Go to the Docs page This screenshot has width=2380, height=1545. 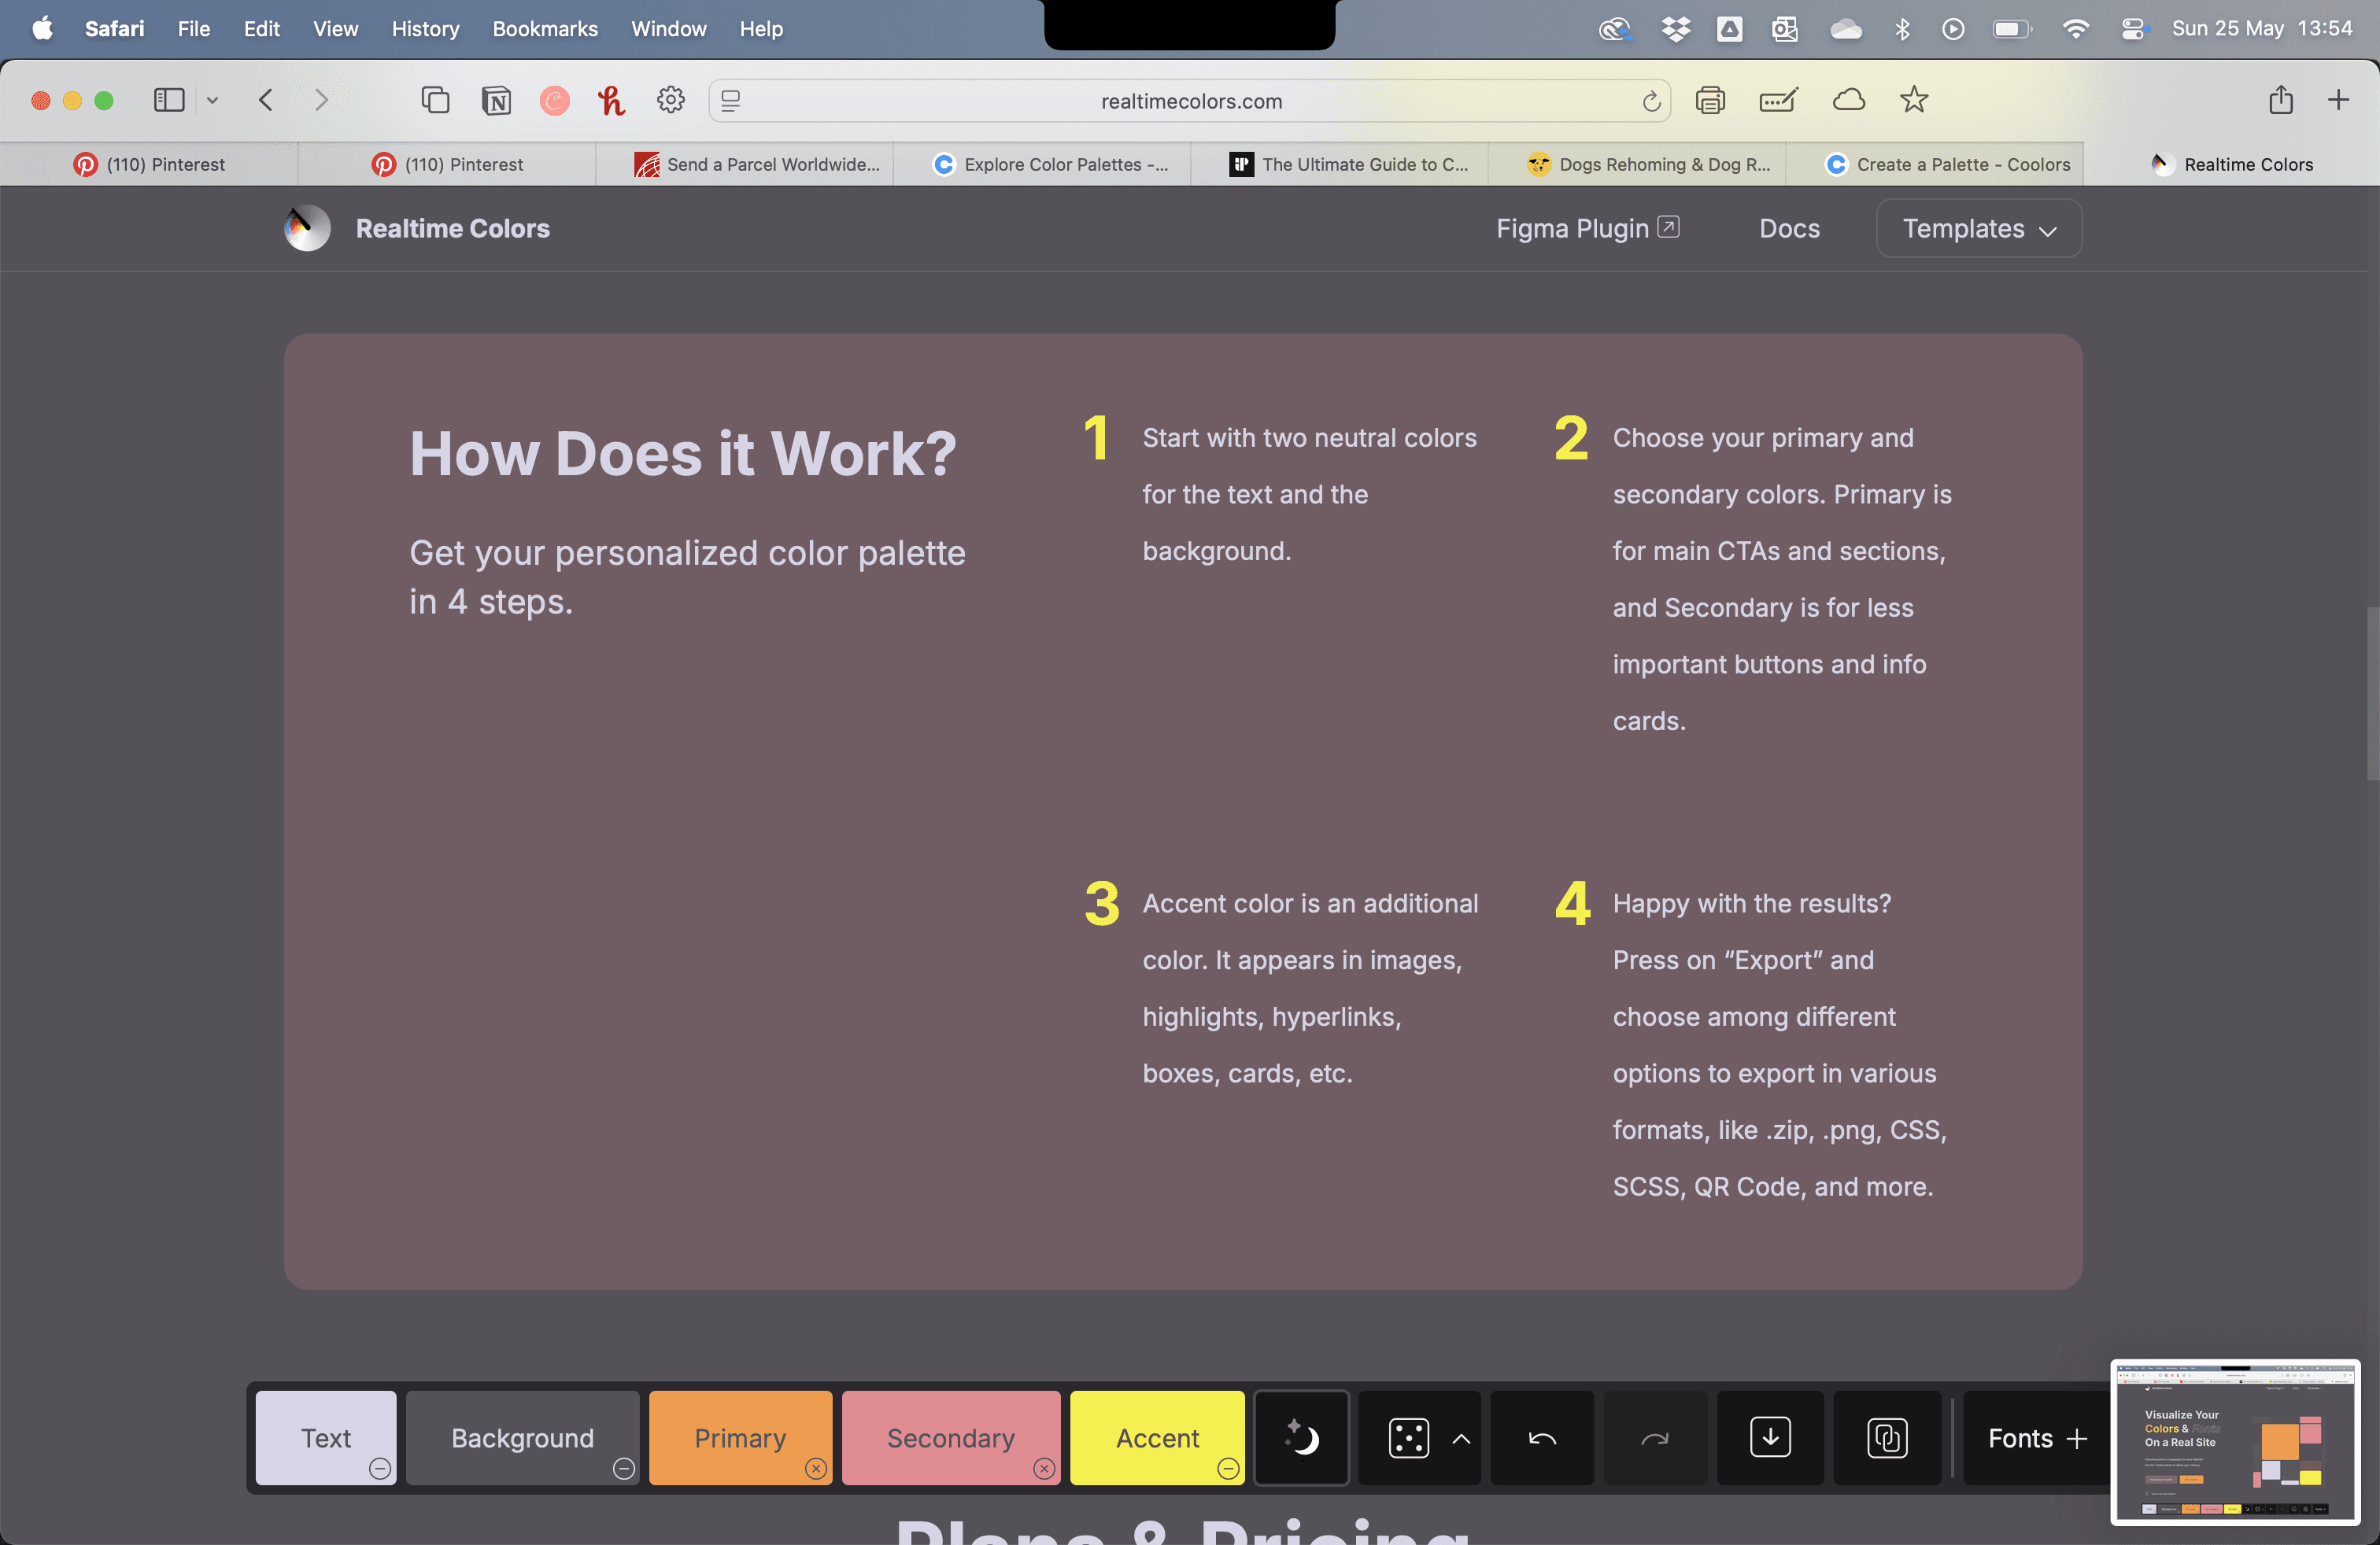point(1789,229)
